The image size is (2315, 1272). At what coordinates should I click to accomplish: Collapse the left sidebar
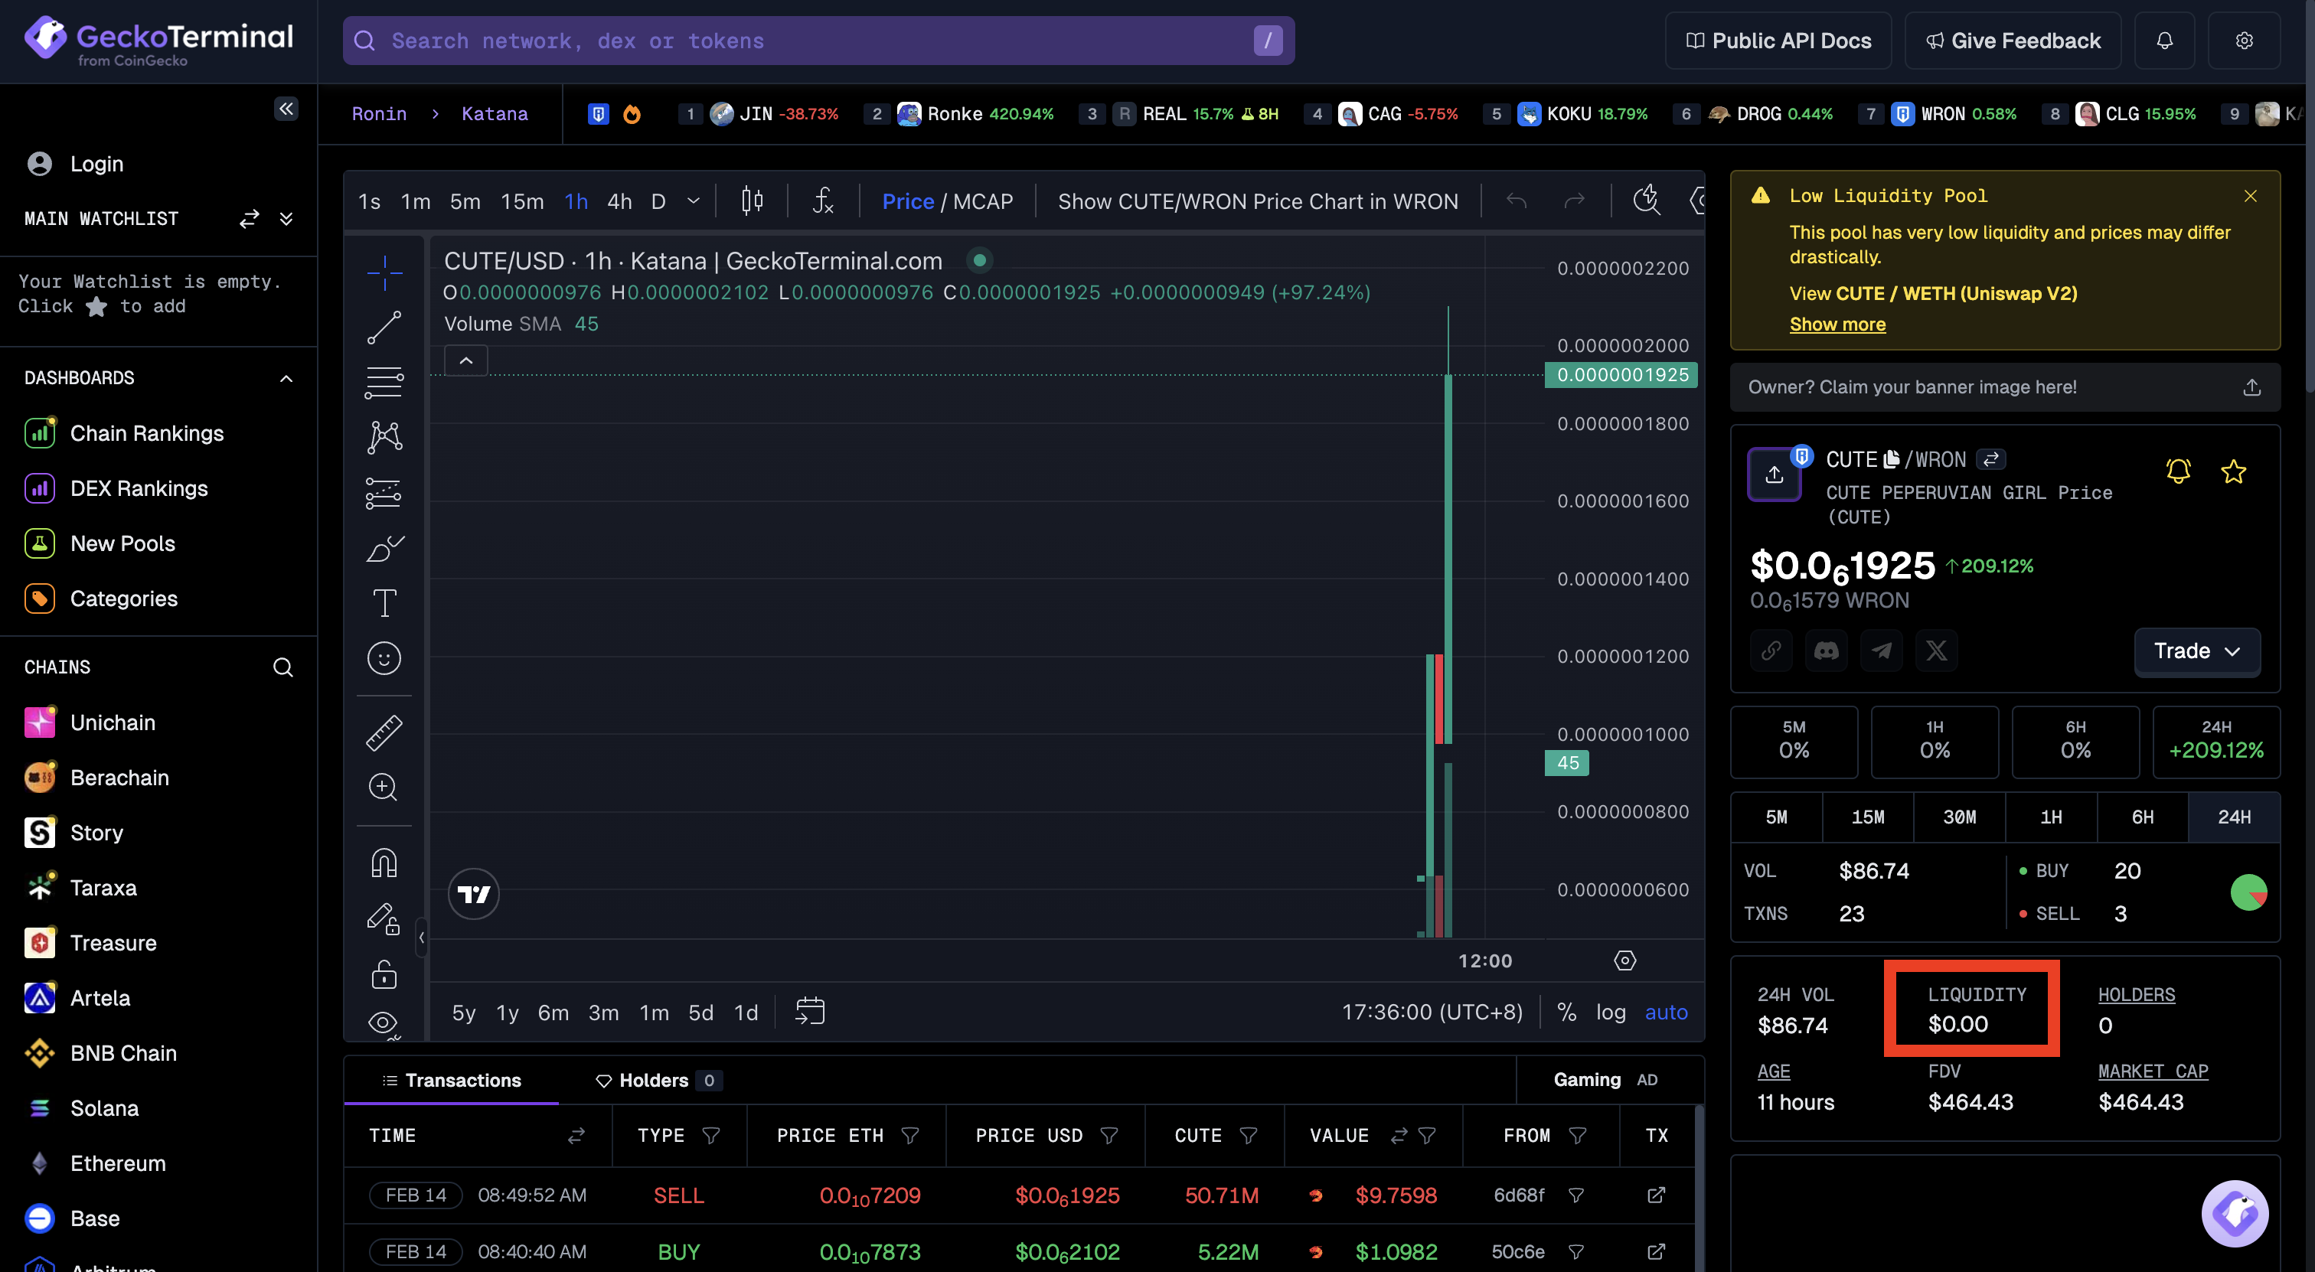(286, 109)
